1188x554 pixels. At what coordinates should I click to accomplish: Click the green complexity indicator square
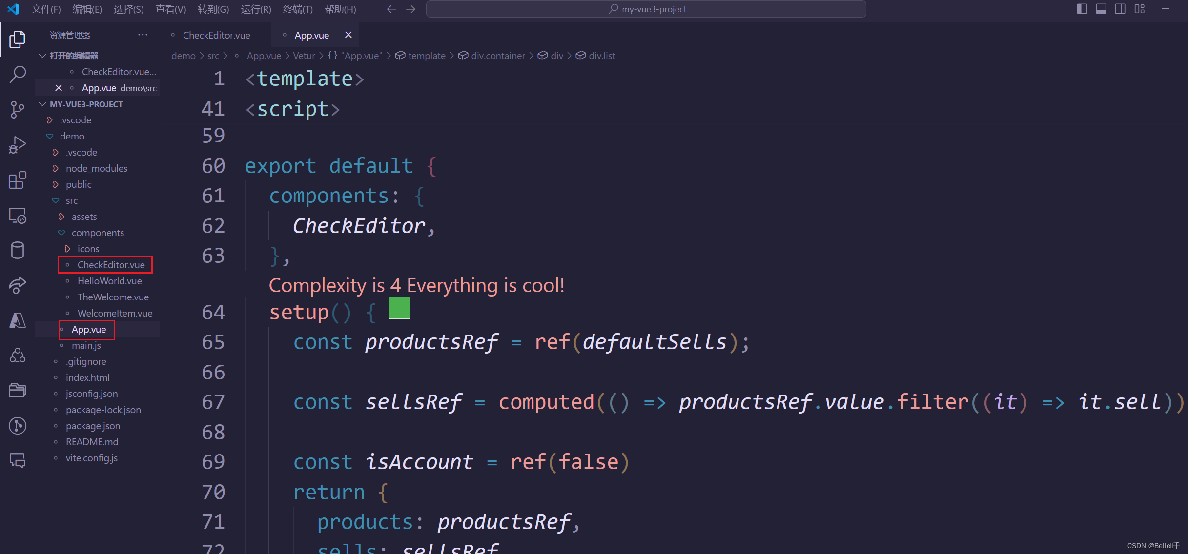point(399,309)
